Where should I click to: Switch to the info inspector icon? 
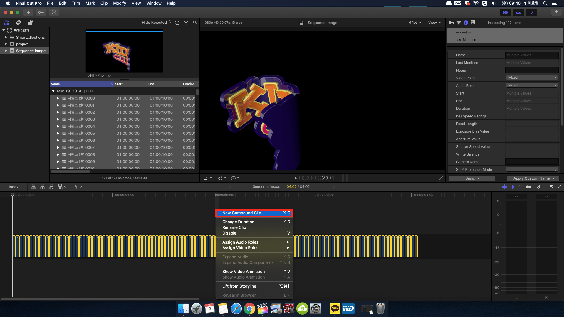(466, 23)
